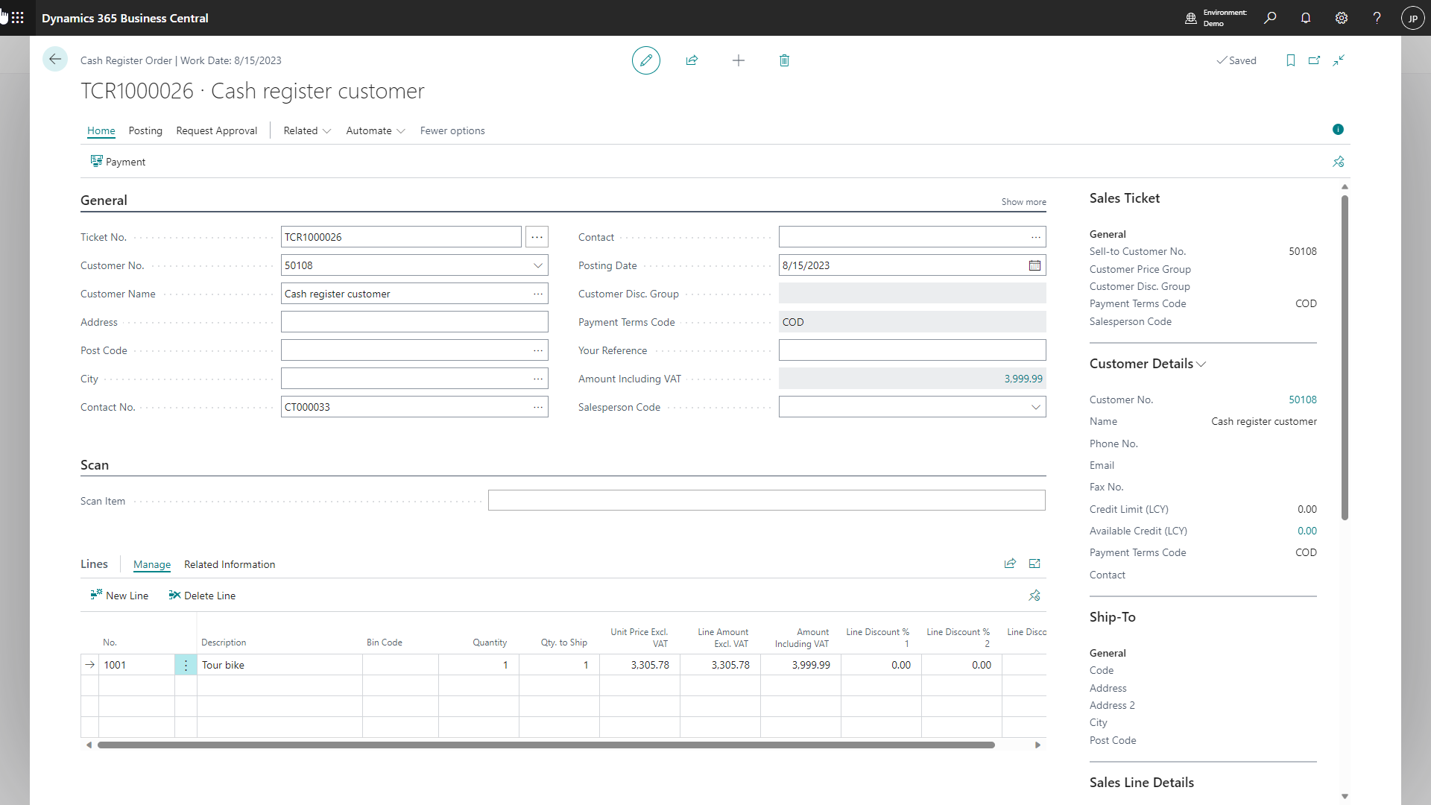1431x805 pixels.
Task: Click the Lines horizontal scrollbar thumb
Action: coord(546,745)
